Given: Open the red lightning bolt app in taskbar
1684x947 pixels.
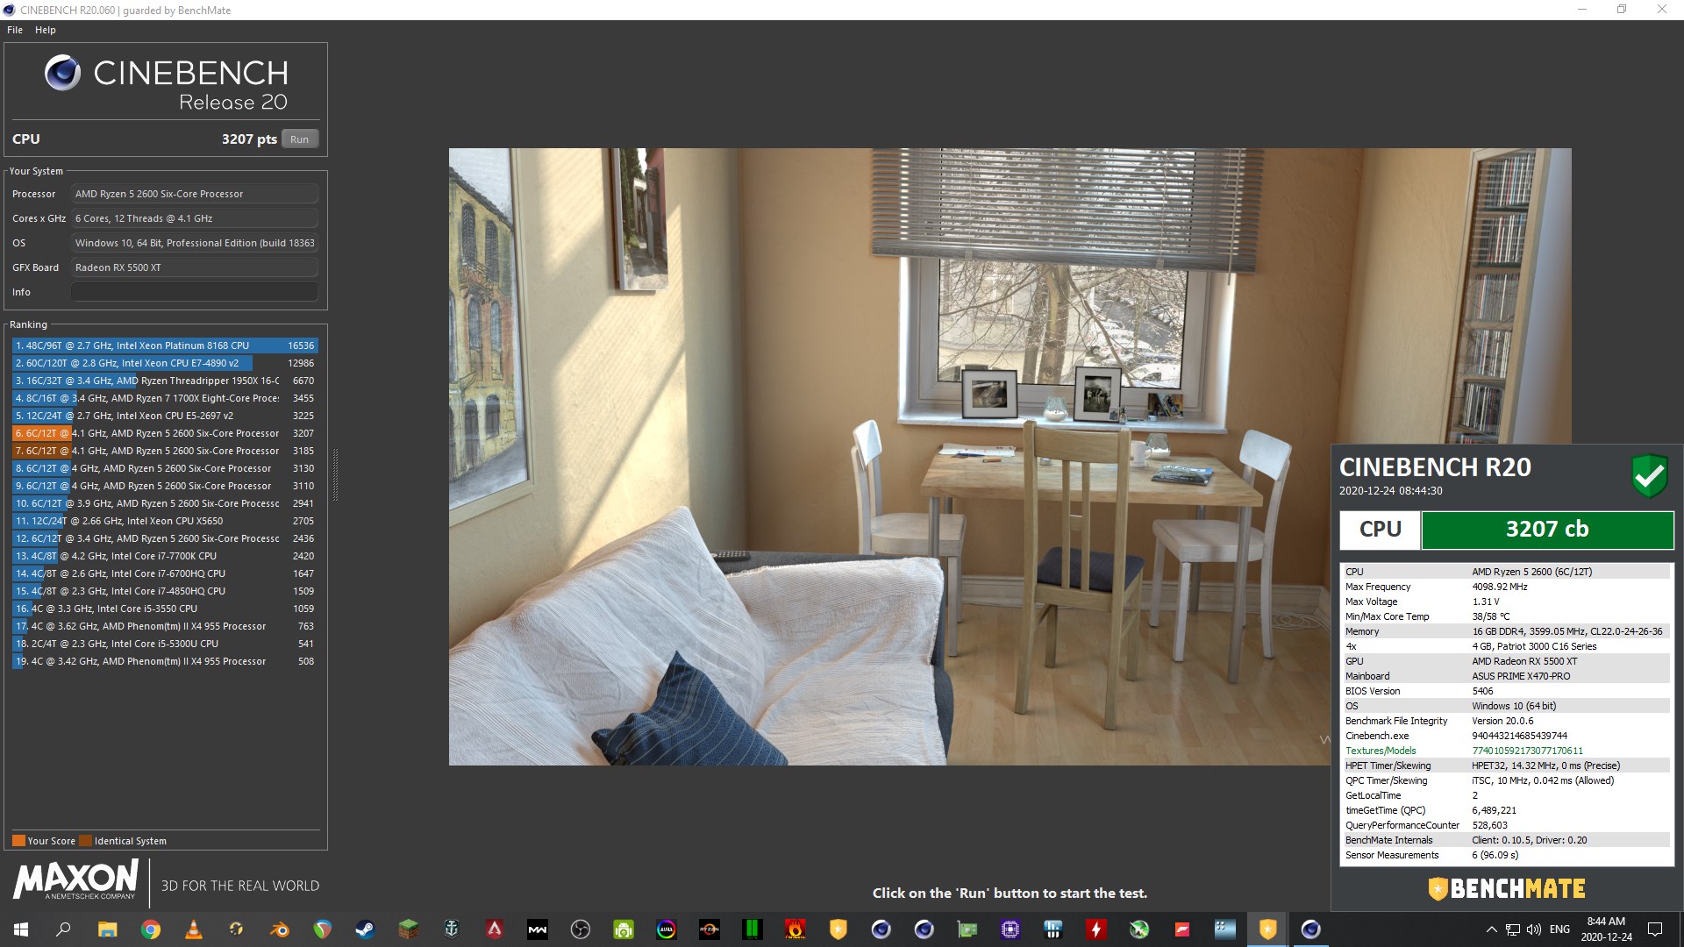Looking at the screenshot, I should (x=1095, y=929).
